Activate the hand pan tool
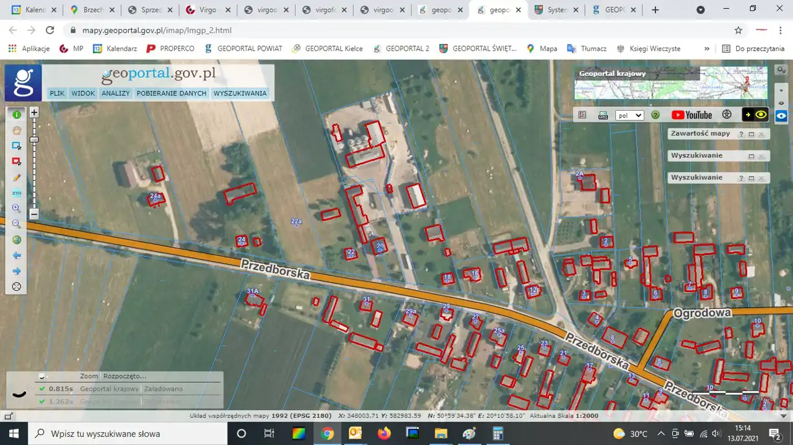The height and width of the screenshot is (445, 793). (17, 130)
